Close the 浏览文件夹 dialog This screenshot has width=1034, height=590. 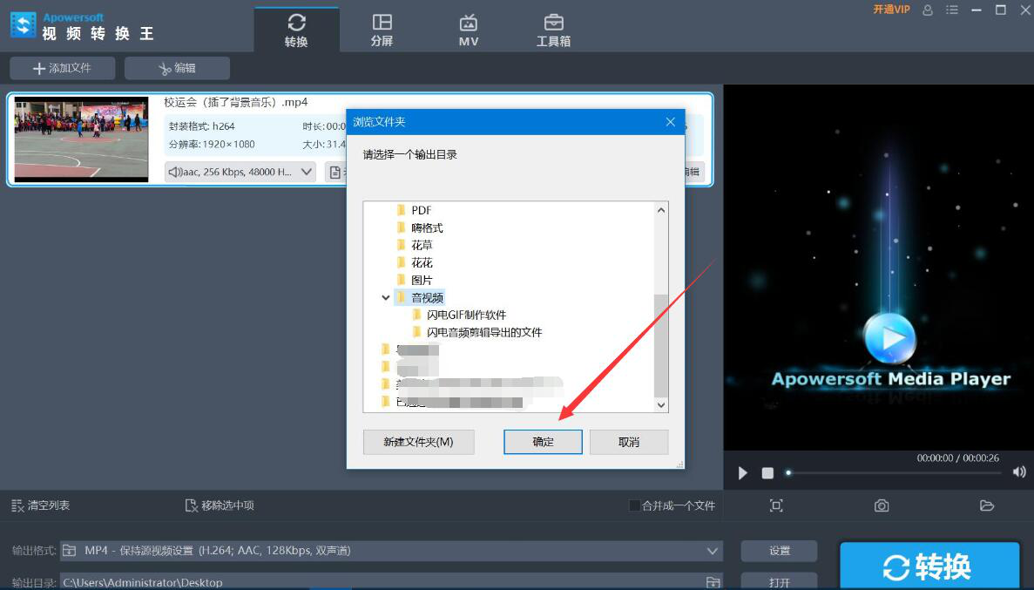670,122
